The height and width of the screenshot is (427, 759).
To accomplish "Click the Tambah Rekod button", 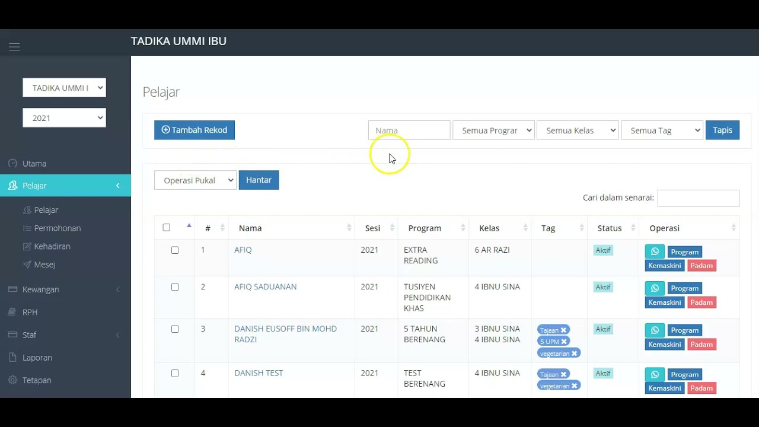I will coord(194,130).
